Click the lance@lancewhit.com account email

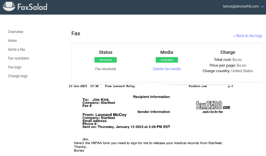(x=241, y=7)
